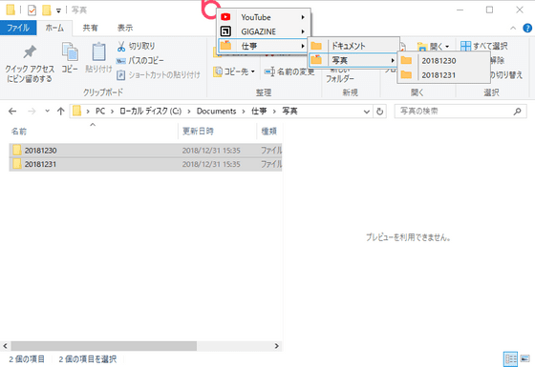
Task: Click date 2018/12/31 15:35 of 20181230 row
Action: click(x=211, y=151)
